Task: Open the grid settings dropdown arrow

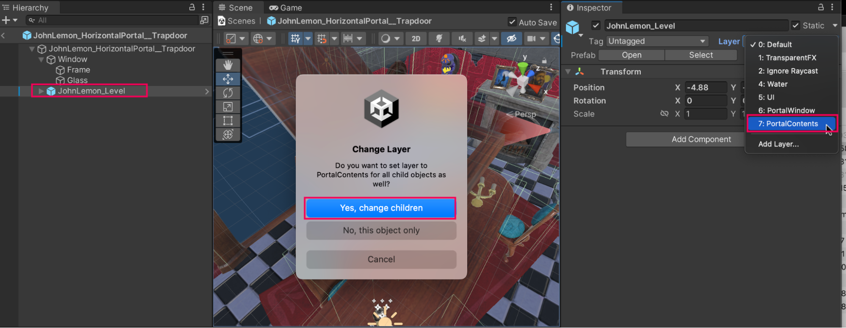Action: [308, 39]
